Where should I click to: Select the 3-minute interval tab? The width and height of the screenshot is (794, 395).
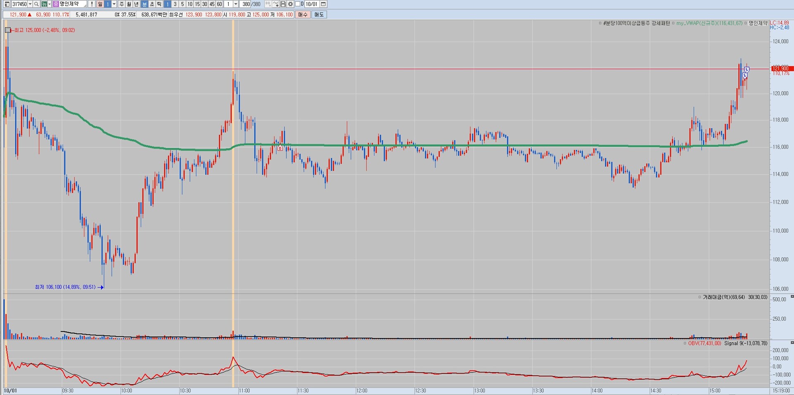click(x=175, y=4)
